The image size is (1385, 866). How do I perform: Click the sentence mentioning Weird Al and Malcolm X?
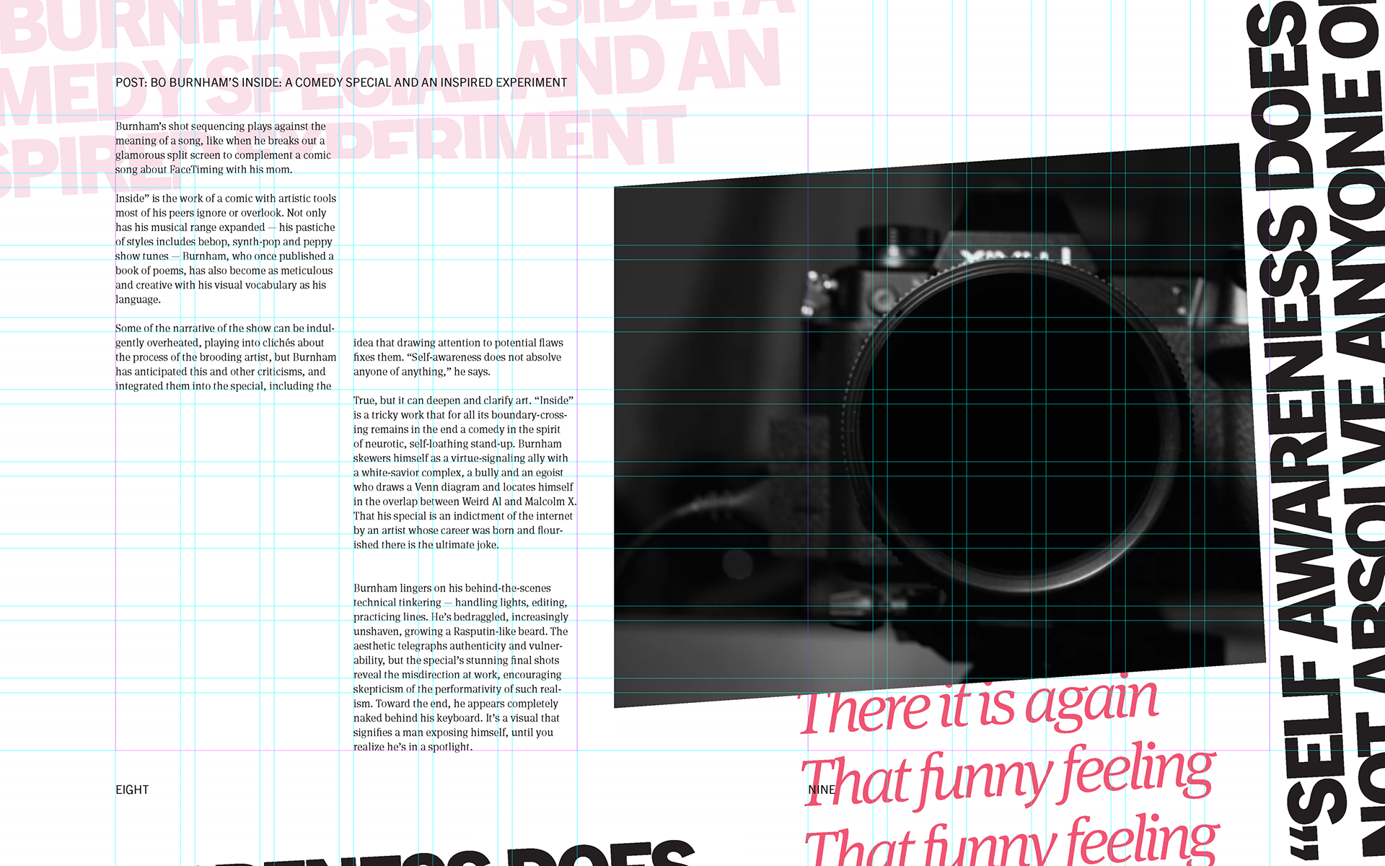pos(465,502)
